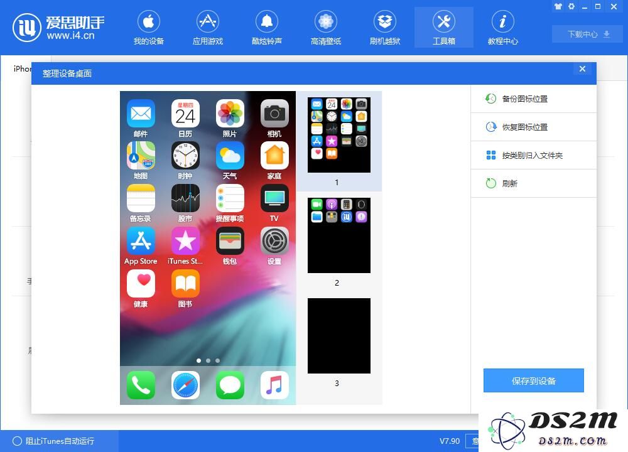
Task: Select the App Store icon
Action: [x=141, y=240]
